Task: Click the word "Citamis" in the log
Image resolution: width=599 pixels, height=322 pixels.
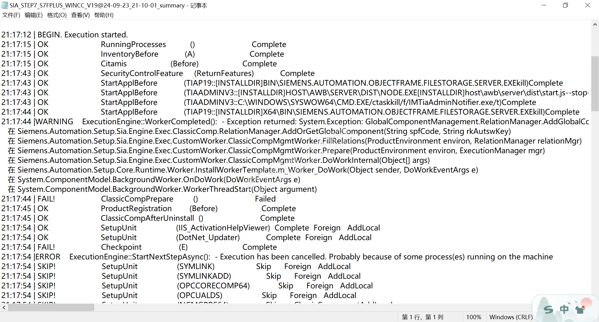Action: (x=114, y=64)
